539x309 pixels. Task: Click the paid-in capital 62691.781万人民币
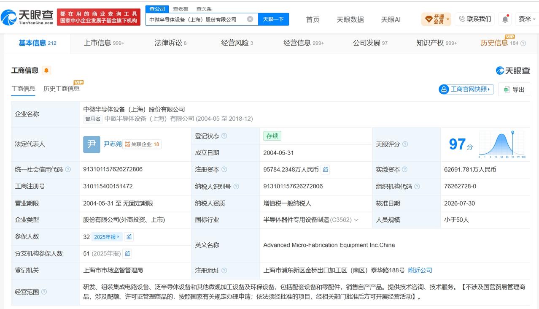coord(470,170)
